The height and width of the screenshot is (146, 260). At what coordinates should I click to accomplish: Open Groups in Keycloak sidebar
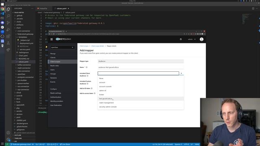[53, 74]
